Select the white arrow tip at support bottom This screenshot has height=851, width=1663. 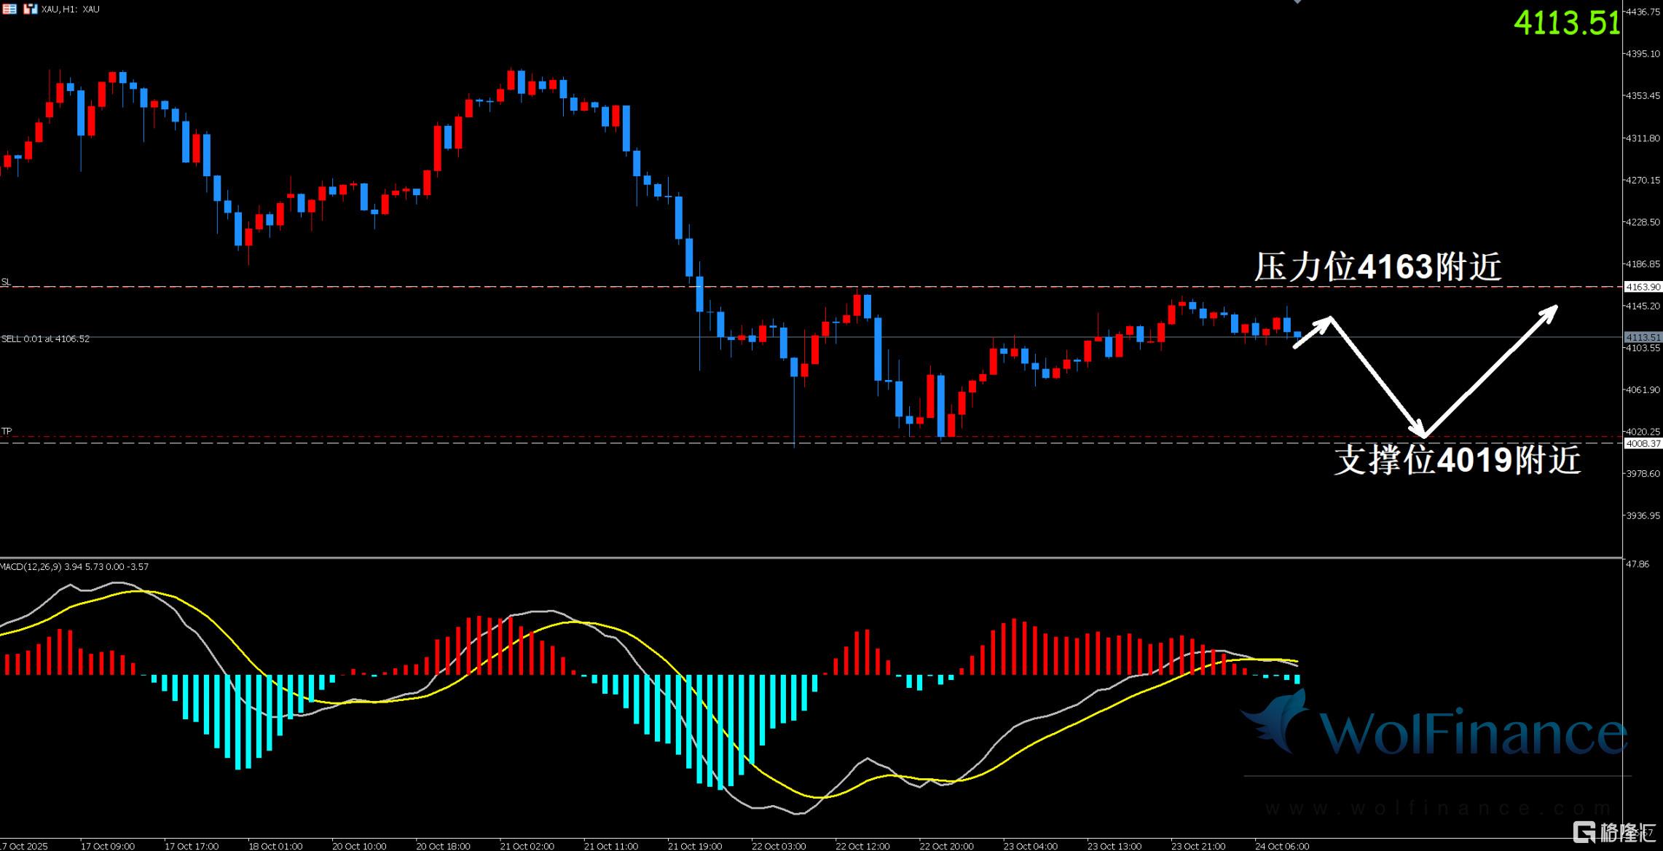(1420, 432)
